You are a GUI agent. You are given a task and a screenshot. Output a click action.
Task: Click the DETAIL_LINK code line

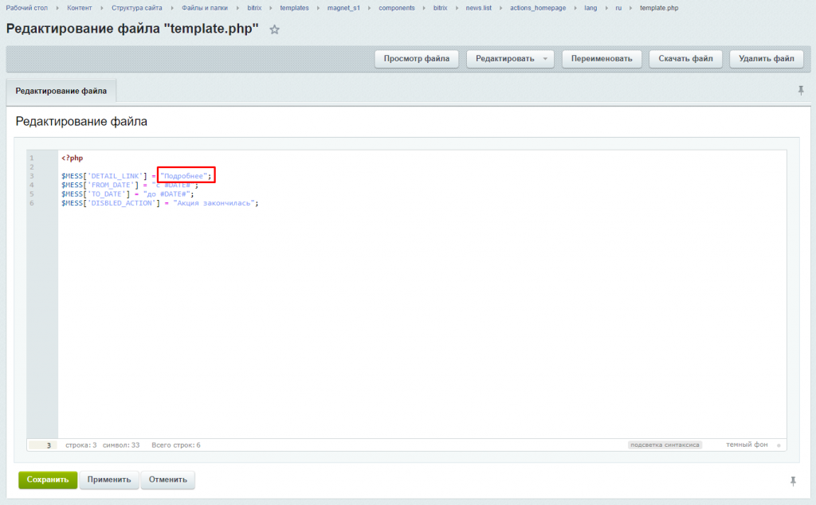(137, 176)
